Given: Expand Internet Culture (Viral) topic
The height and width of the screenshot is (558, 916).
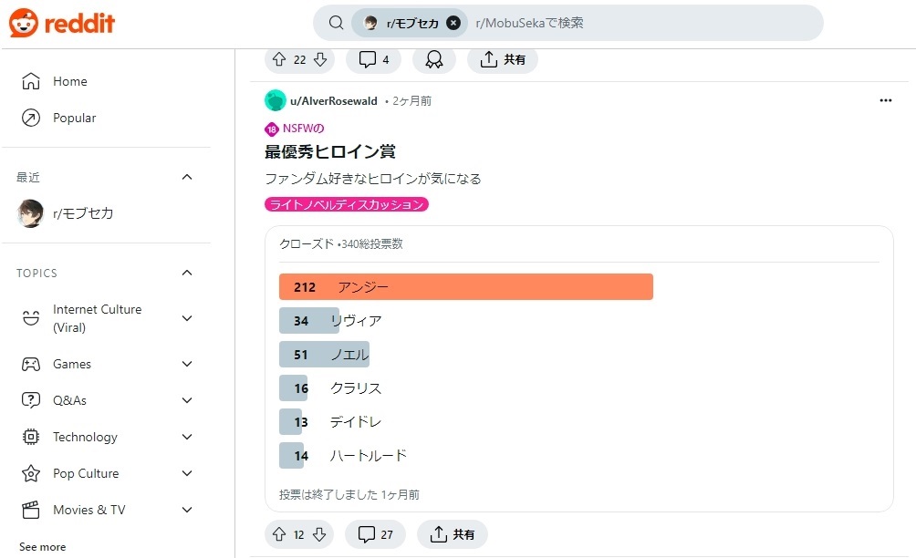Looking at the screenshot, I should tap(187, 318).
